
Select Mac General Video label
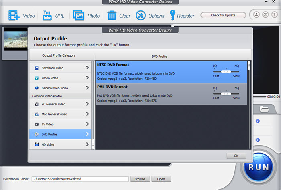[x=54, y=114]
